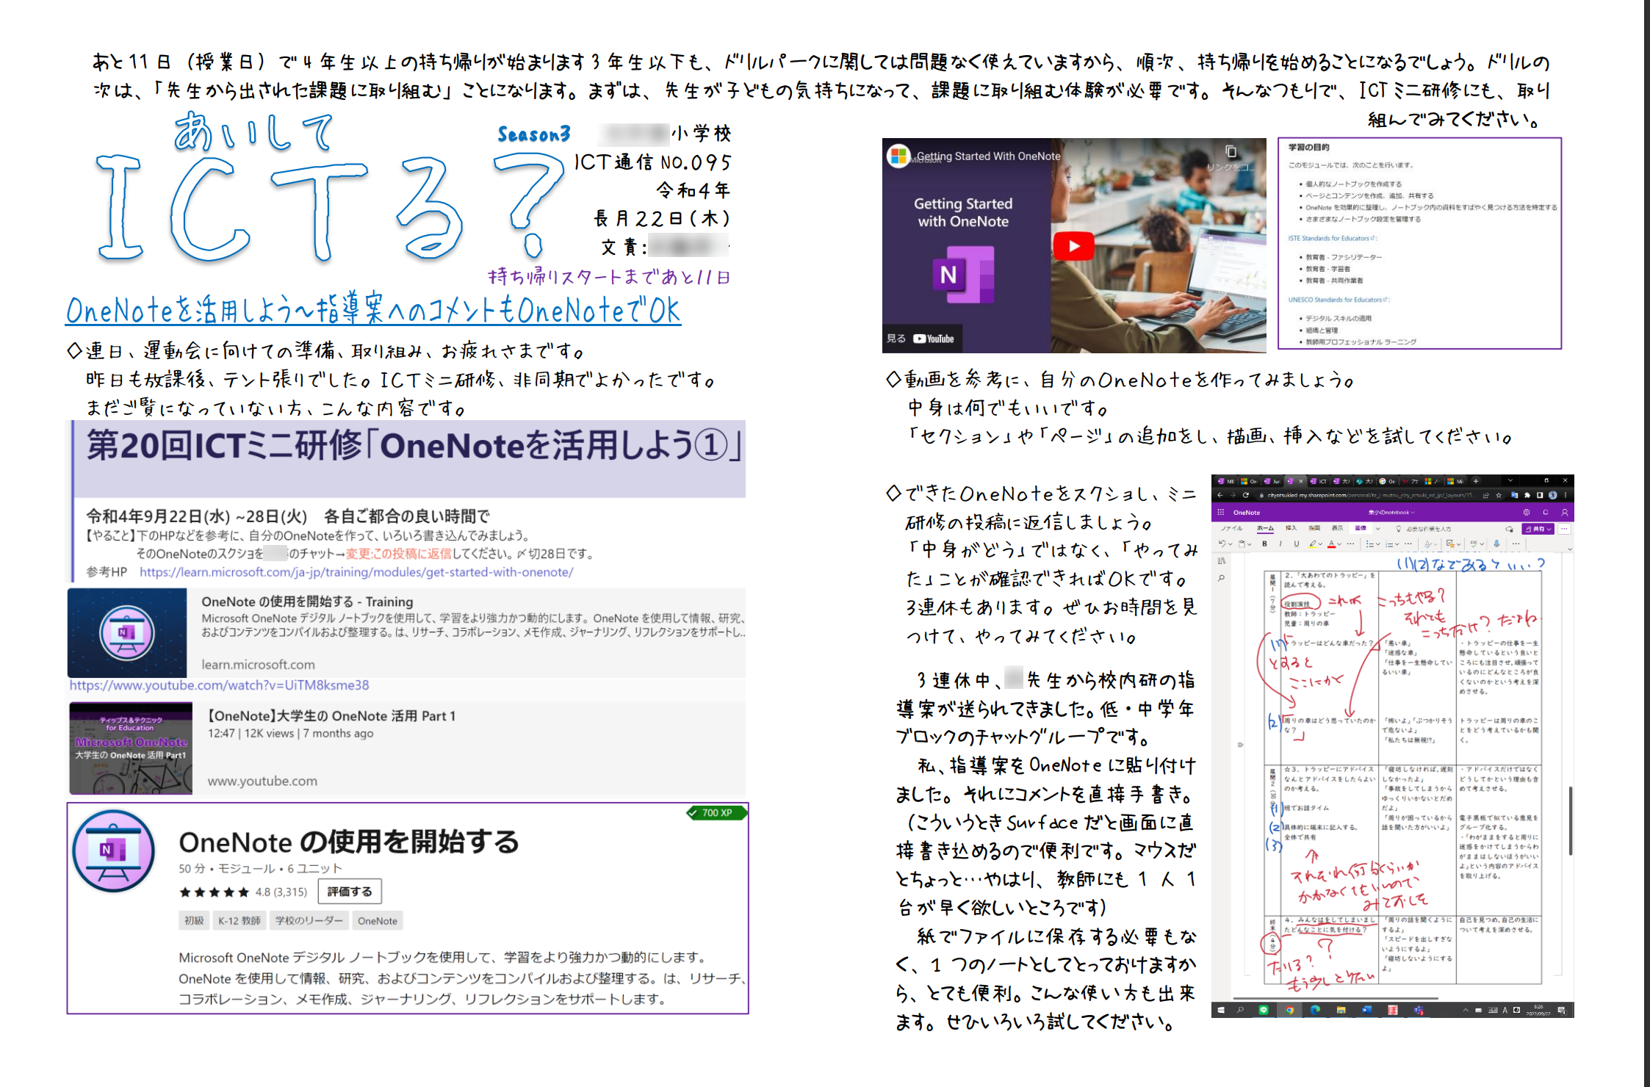Open the 東小のnotebook notebook switcher dropdown
This screenshot has height=1087, width=1650.
1390,513
